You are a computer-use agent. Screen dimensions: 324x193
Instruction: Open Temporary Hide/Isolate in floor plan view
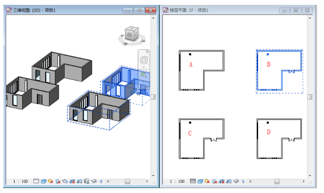coord(236,181)
